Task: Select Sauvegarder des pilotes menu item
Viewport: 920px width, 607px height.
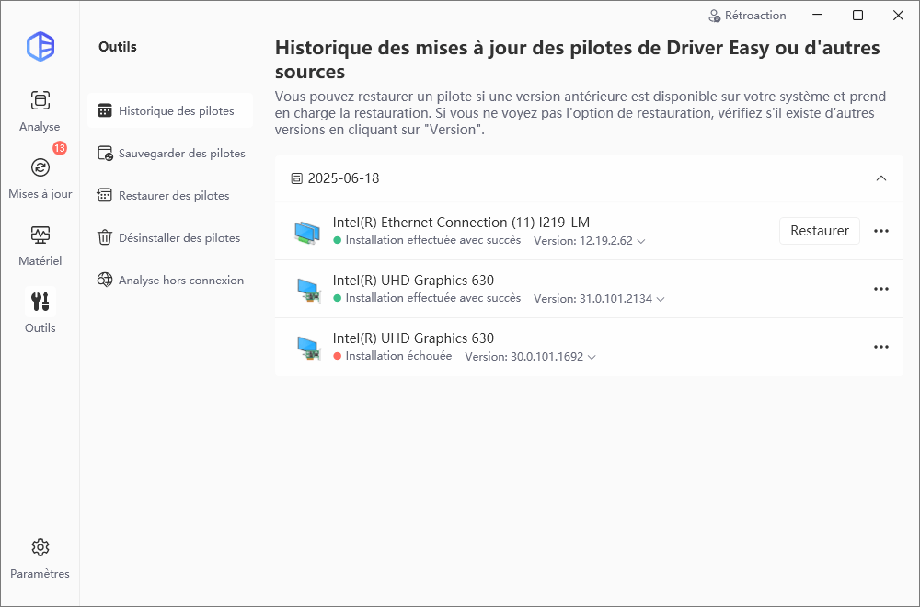Action: (x=170, y=153)
